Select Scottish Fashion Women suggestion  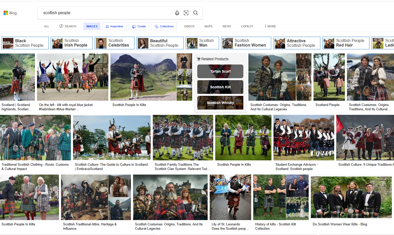point(246,43)
